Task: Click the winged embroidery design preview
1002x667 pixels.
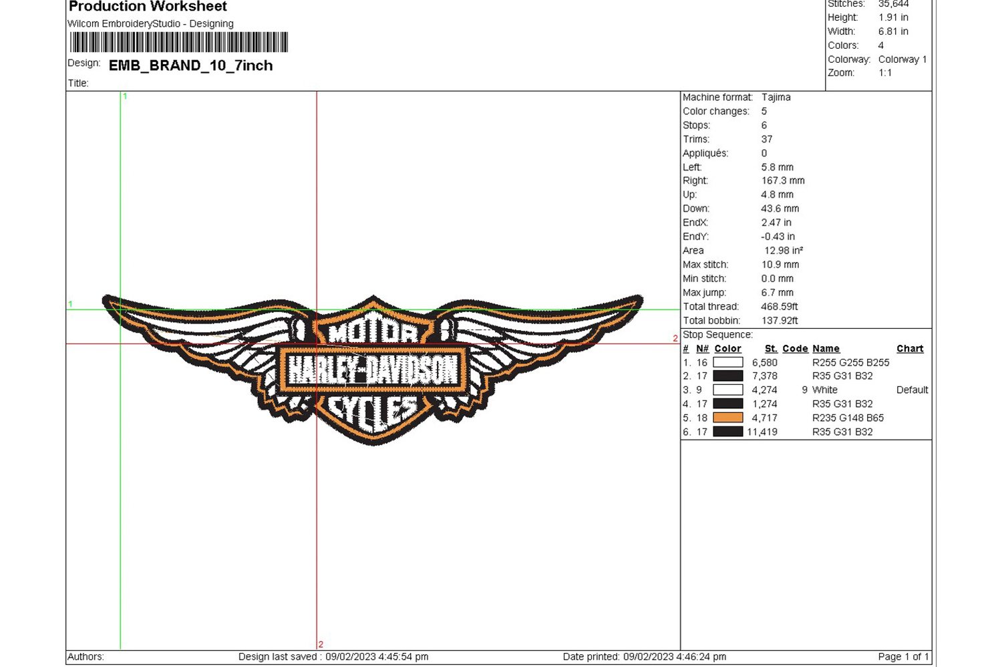Action: (x=373, y=369)
